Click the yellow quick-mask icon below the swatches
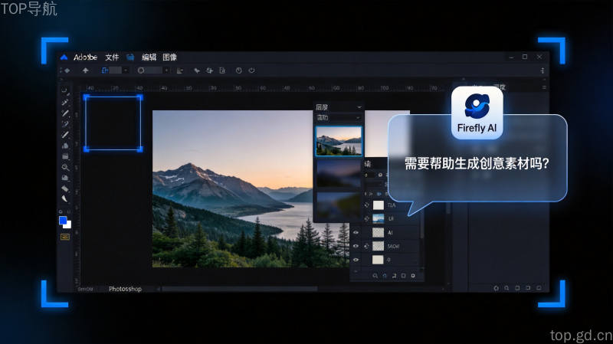This screenshot has width=613, height=344. click(x=65, y=237)
